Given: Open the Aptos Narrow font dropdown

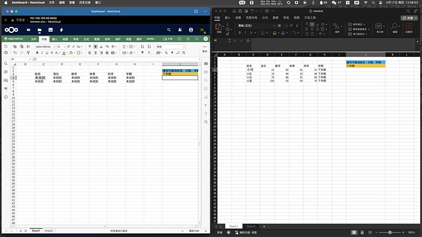Looking at the screenshot, I should pyautogui.click(x=45, y=47).
